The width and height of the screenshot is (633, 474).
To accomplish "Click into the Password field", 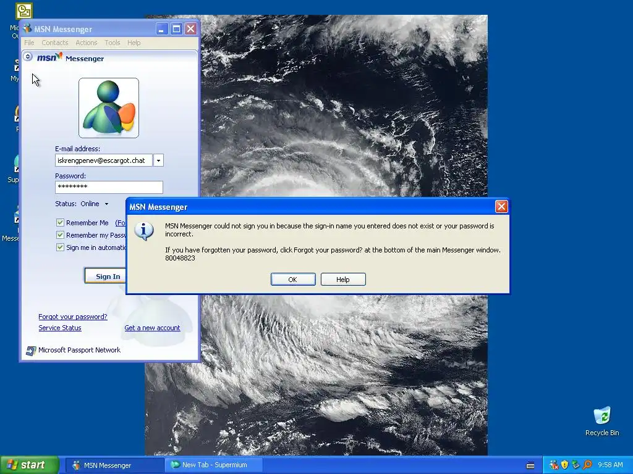I will coord(109,187).
